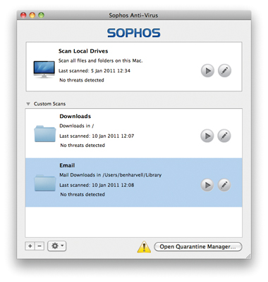268x282 pixels.
Task: Remove the selected custom scan
Action: pos(39,246)
